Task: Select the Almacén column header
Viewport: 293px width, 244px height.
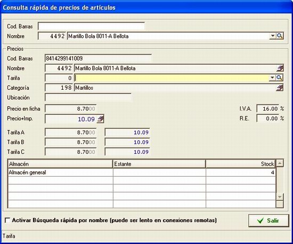Action: [60, 164]
